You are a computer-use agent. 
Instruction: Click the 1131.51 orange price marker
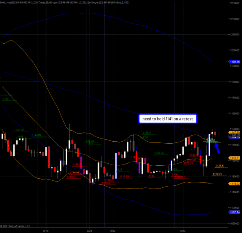click(x=234, y=158)
